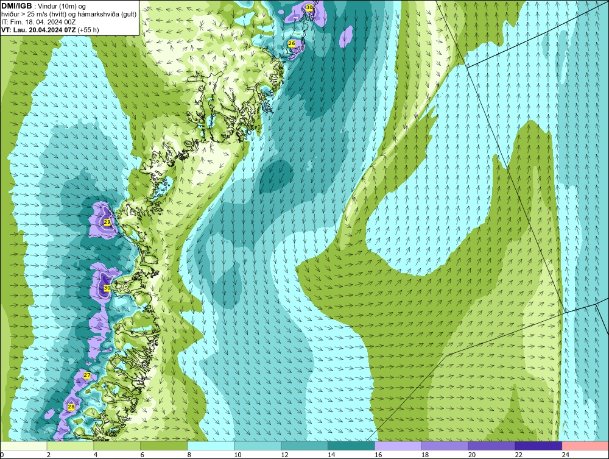
Task: Click the legend value 10
Action: 238,455
